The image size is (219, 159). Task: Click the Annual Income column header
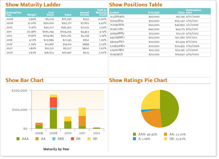pos(85,14)
